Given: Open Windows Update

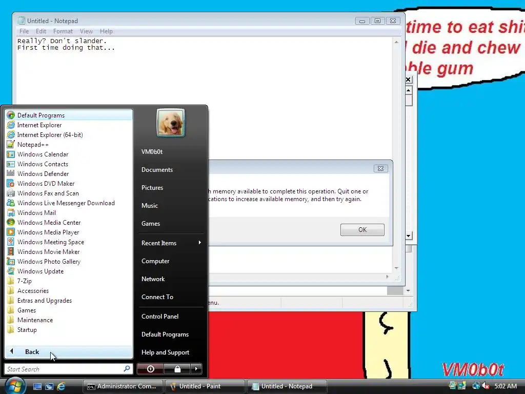Looking at the screenshot, I should coord(69,271).
